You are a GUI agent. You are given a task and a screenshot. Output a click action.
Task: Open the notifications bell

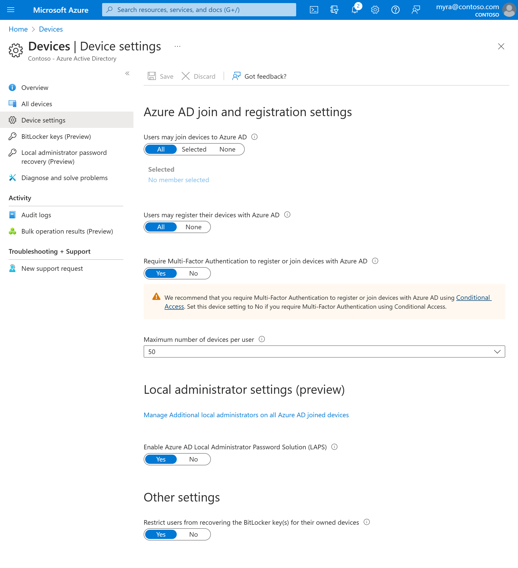pyautogui.click(x=355, y=10)
